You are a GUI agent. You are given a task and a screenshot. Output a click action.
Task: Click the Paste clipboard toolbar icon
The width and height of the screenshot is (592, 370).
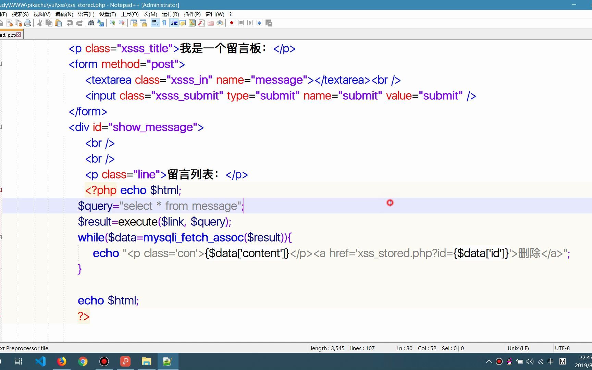point(58,23)
